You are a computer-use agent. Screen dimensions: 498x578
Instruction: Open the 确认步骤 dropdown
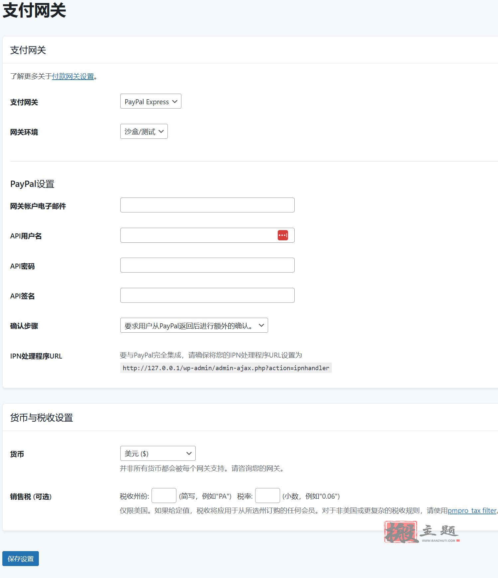(194, 325)
